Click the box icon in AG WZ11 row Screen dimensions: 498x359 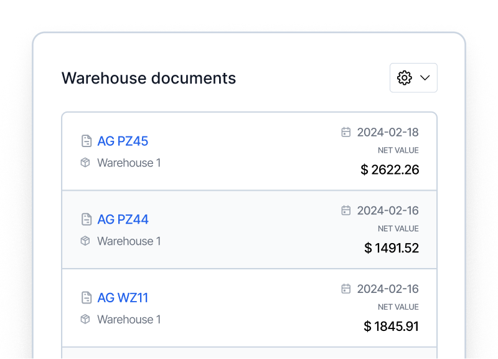(x=85, y=319)
